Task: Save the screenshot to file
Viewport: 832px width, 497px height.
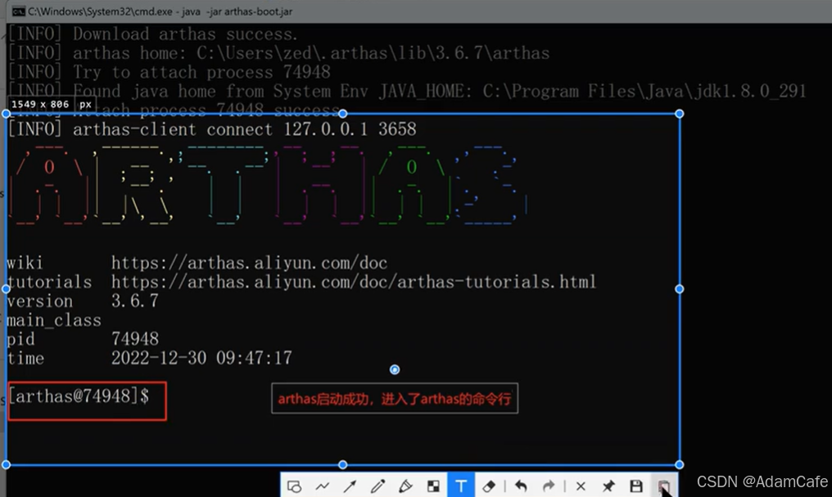Action: (636, 486)
